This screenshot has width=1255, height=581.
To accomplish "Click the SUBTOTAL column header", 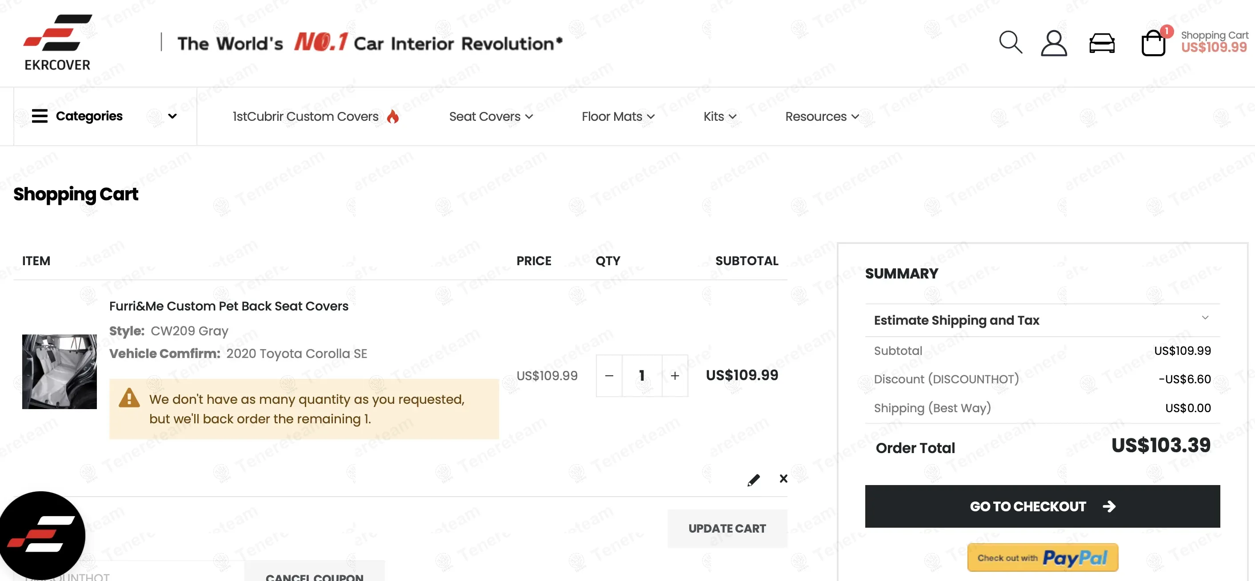I will point(746,261).
